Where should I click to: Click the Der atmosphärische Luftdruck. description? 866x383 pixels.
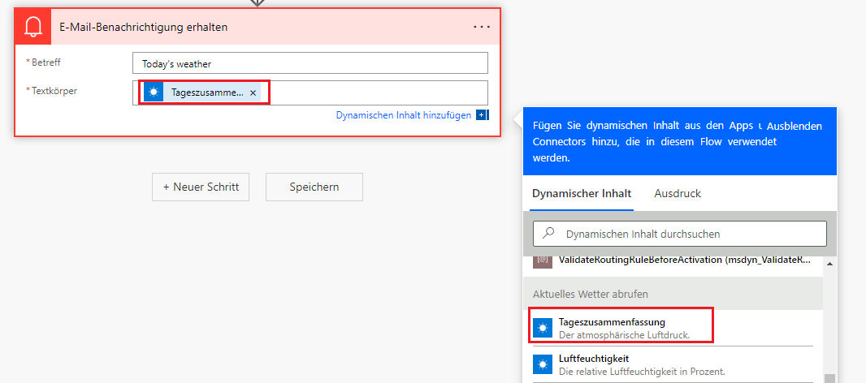[x=625, y=334]
